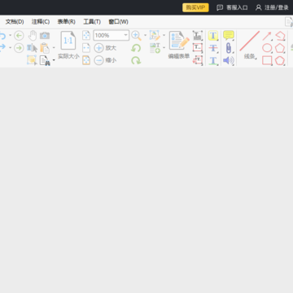Screen dimensions: 293x293
Task: Select the typewriter text tool icon
Action: click(x=198, y=36)
